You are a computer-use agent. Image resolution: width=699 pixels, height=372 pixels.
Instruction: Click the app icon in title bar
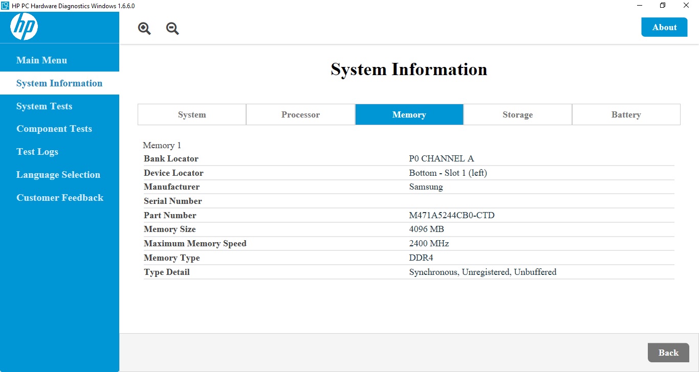click(5, 5)
